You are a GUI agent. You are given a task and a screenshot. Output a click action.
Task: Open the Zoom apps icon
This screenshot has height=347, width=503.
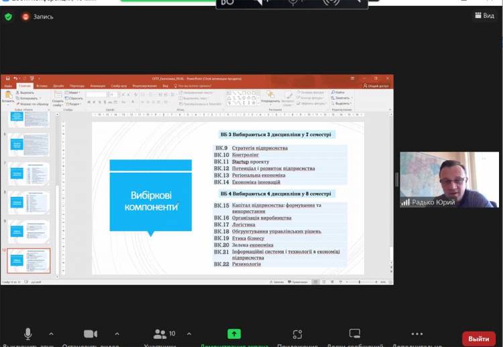click(x=298, y=334)
